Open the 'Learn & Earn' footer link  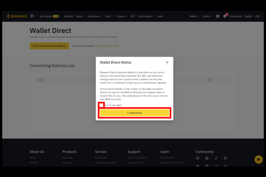[x=167, y=158]
